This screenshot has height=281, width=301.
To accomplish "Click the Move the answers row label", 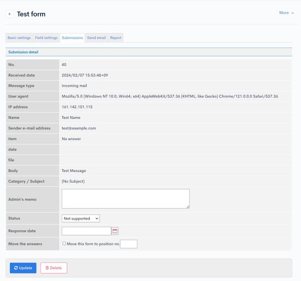I will coord(25,244).
